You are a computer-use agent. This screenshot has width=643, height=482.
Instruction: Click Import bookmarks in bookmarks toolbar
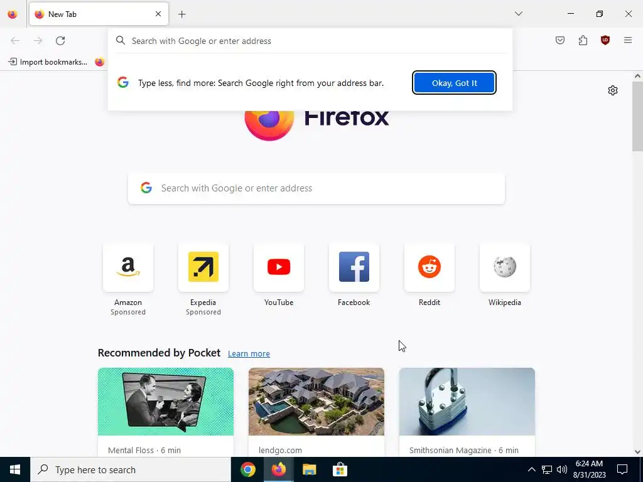(x=48, y=62)
